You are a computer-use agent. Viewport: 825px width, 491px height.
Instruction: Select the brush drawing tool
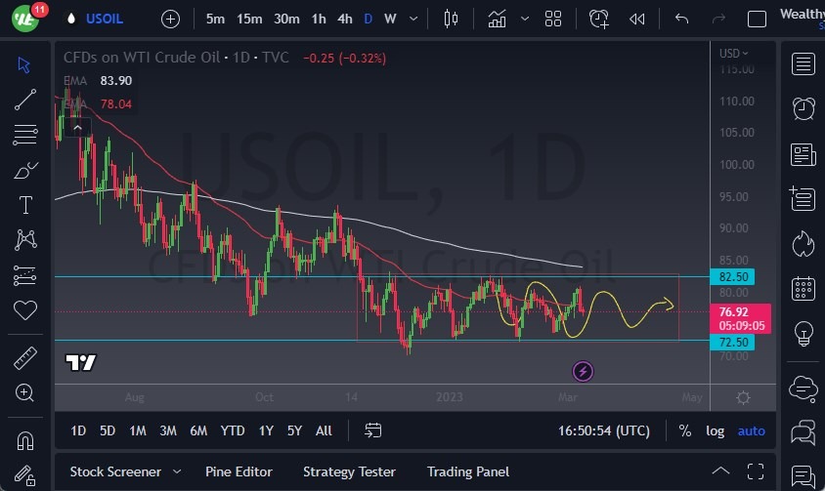25,170
